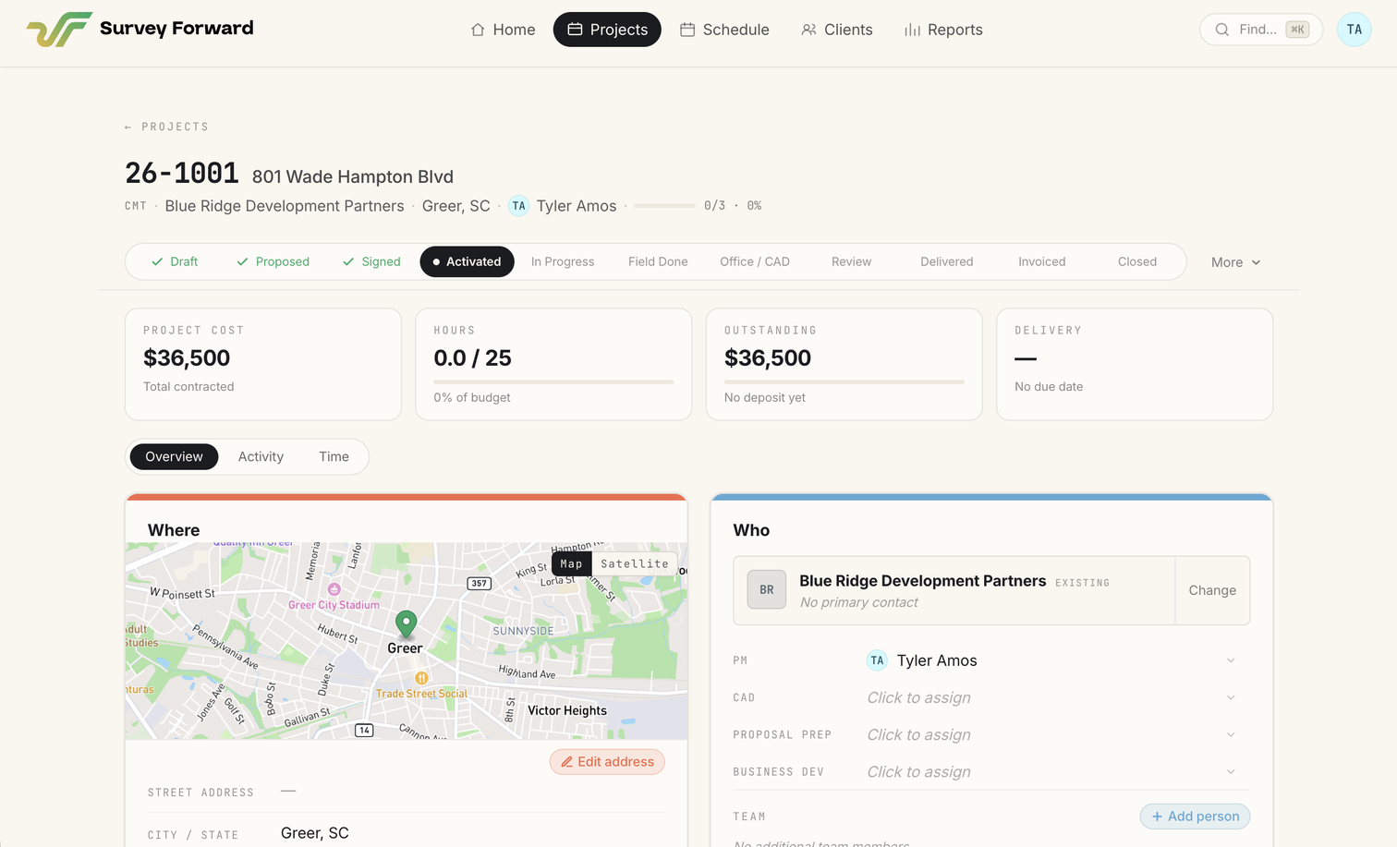Select the Draft stage
The image size is (1397, 847).
175,261
